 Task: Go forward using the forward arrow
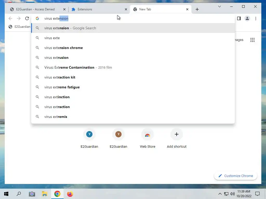(19, 18)
